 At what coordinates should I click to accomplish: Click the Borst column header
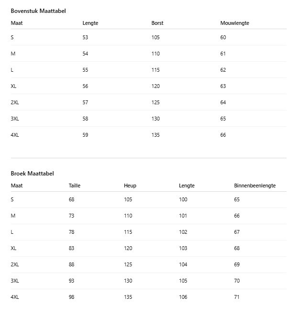(x=157, y=23)
